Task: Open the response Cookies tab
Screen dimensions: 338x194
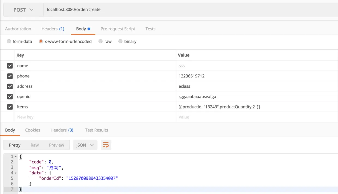Action: click(33, 130)
